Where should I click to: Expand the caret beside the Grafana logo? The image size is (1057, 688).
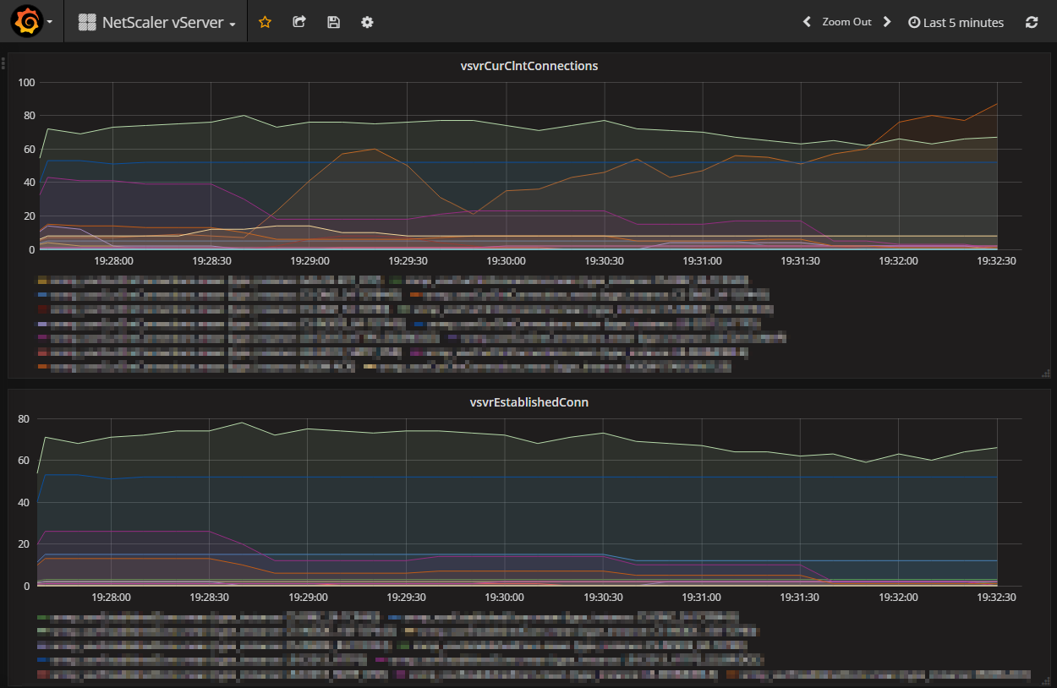(x=50, y=23)
